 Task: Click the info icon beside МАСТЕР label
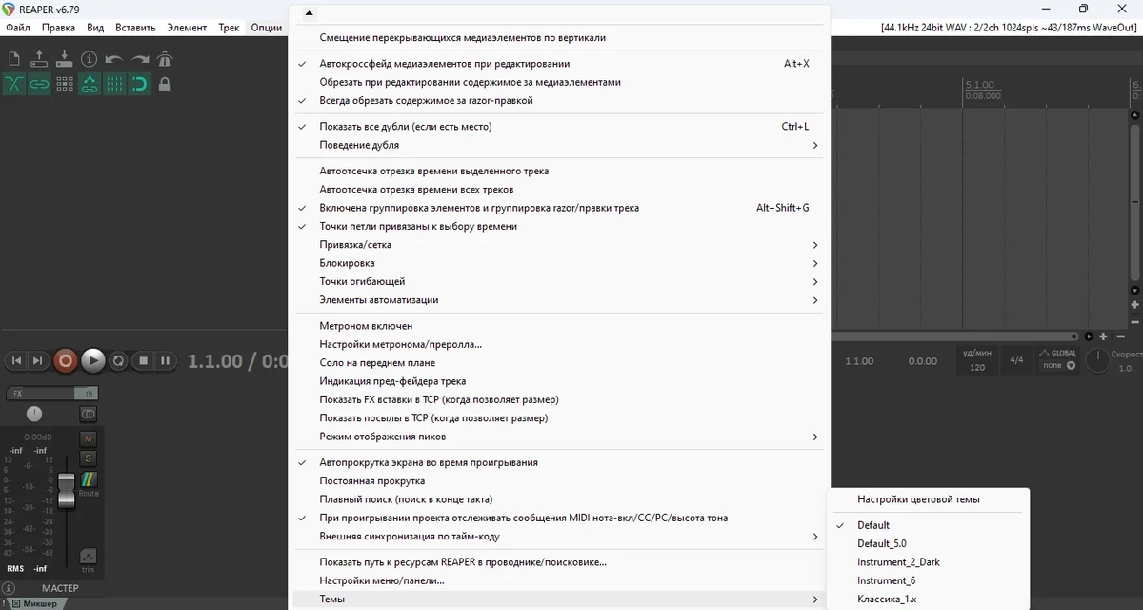tap(9, 588)
